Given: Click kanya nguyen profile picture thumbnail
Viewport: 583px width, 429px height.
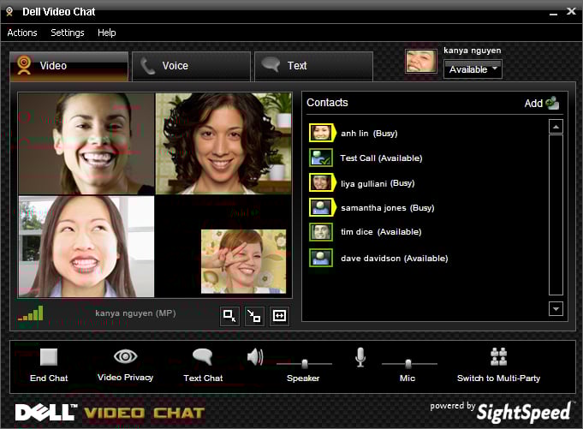Looking at the screenshot, I should coord(420,62).
